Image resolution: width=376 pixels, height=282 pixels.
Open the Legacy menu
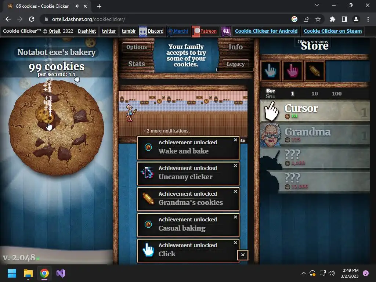point(235,64)
